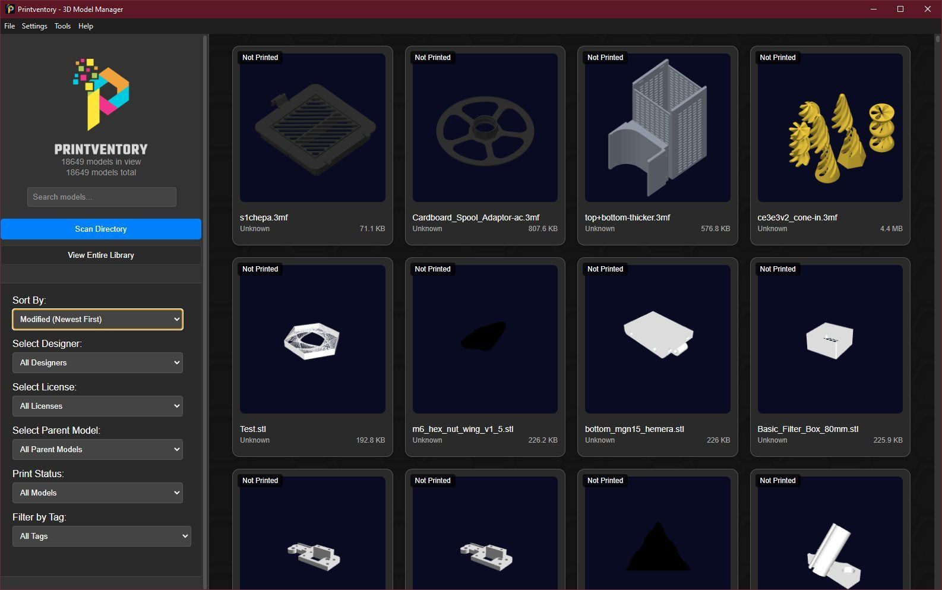
Task: Click the 18649 models in view text
Action: tap(101, 162)
